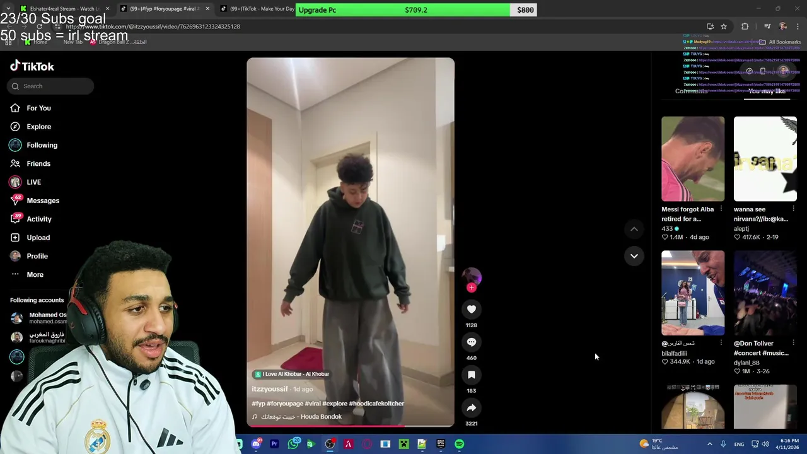807x454 pixels.
Task: Open the wanna see nirvana video thumbnail
Action: (x=765, y=159)
